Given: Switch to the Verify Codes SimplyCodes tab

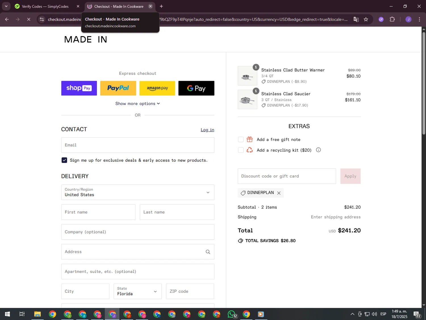Looking at the screenshot, I should [x=45, y=6].
